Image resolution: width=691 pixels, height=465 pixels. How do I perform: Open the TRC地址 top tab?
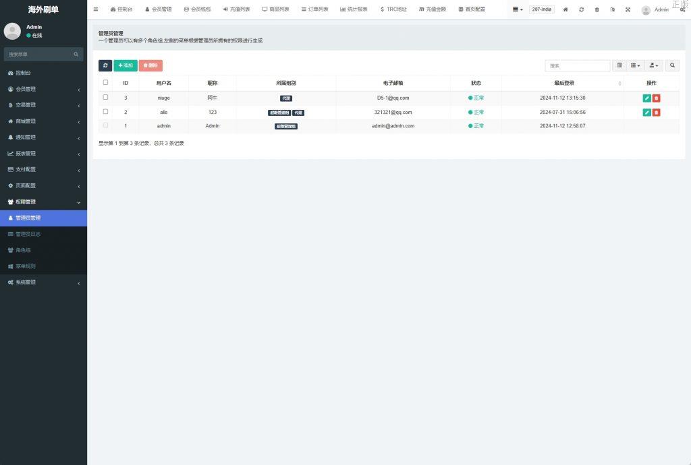point(393,9)
